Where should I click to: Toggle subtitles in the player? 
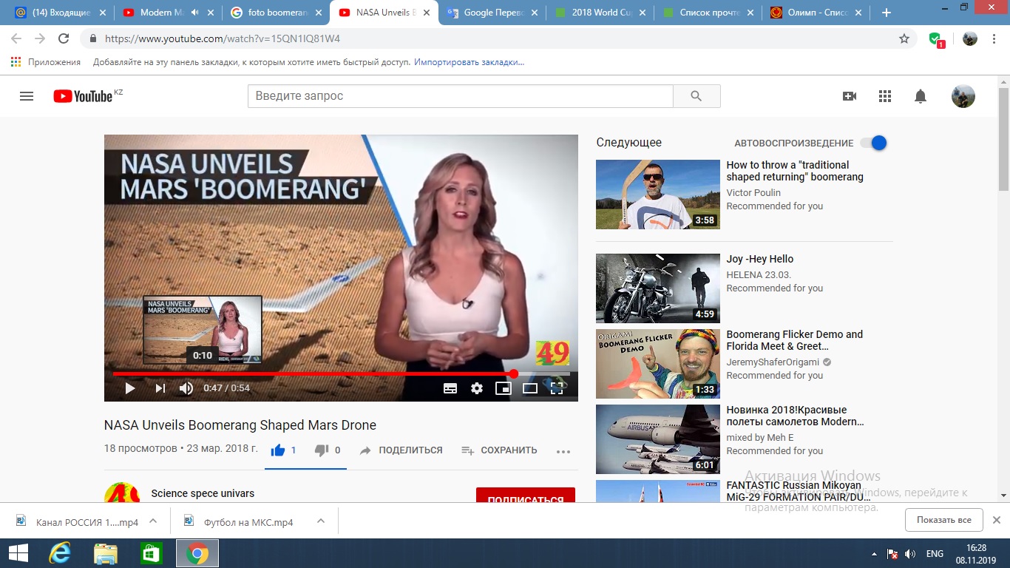tap(450, 388)
